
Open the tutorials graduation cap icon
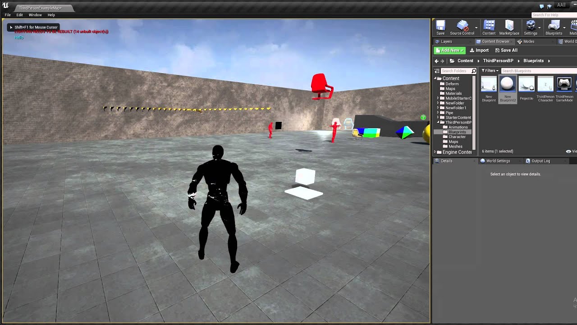(x=549, y=6)
